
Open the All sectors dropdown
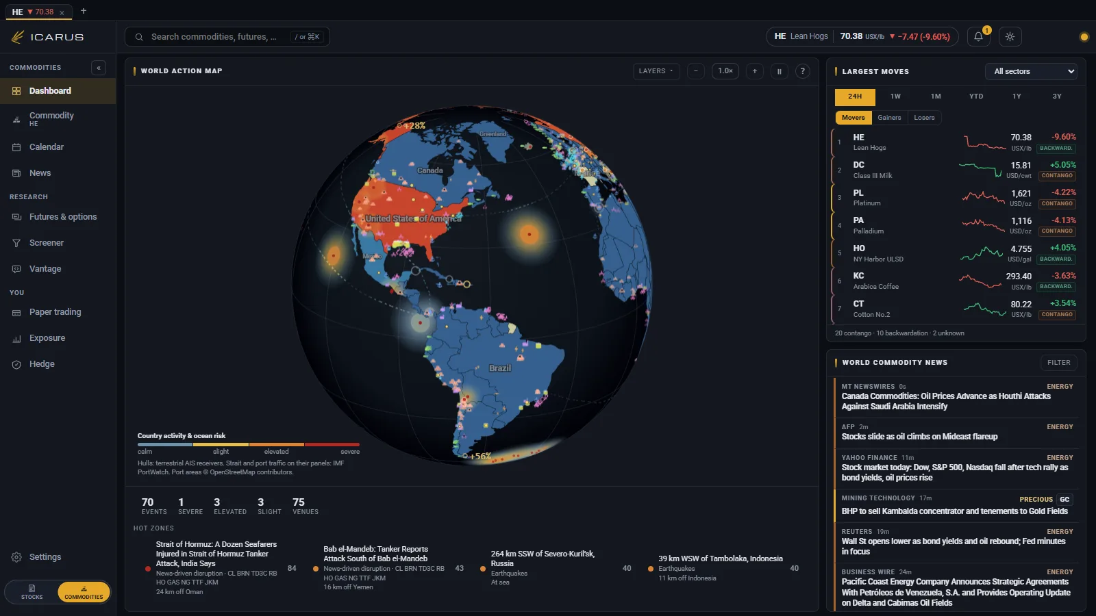coord(1031,71)
